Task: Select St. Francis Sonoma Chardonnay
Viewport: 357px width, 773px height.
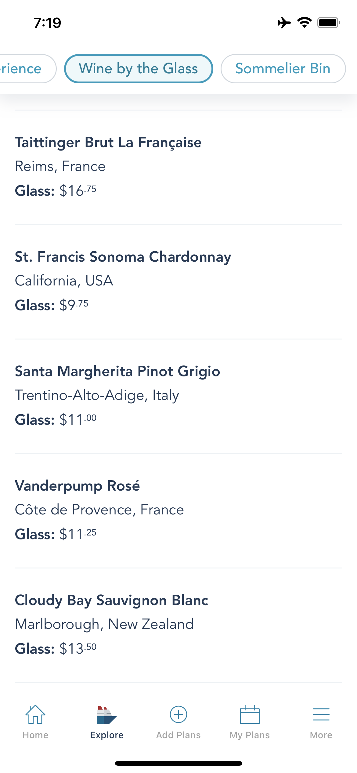Action: [123, 257]
